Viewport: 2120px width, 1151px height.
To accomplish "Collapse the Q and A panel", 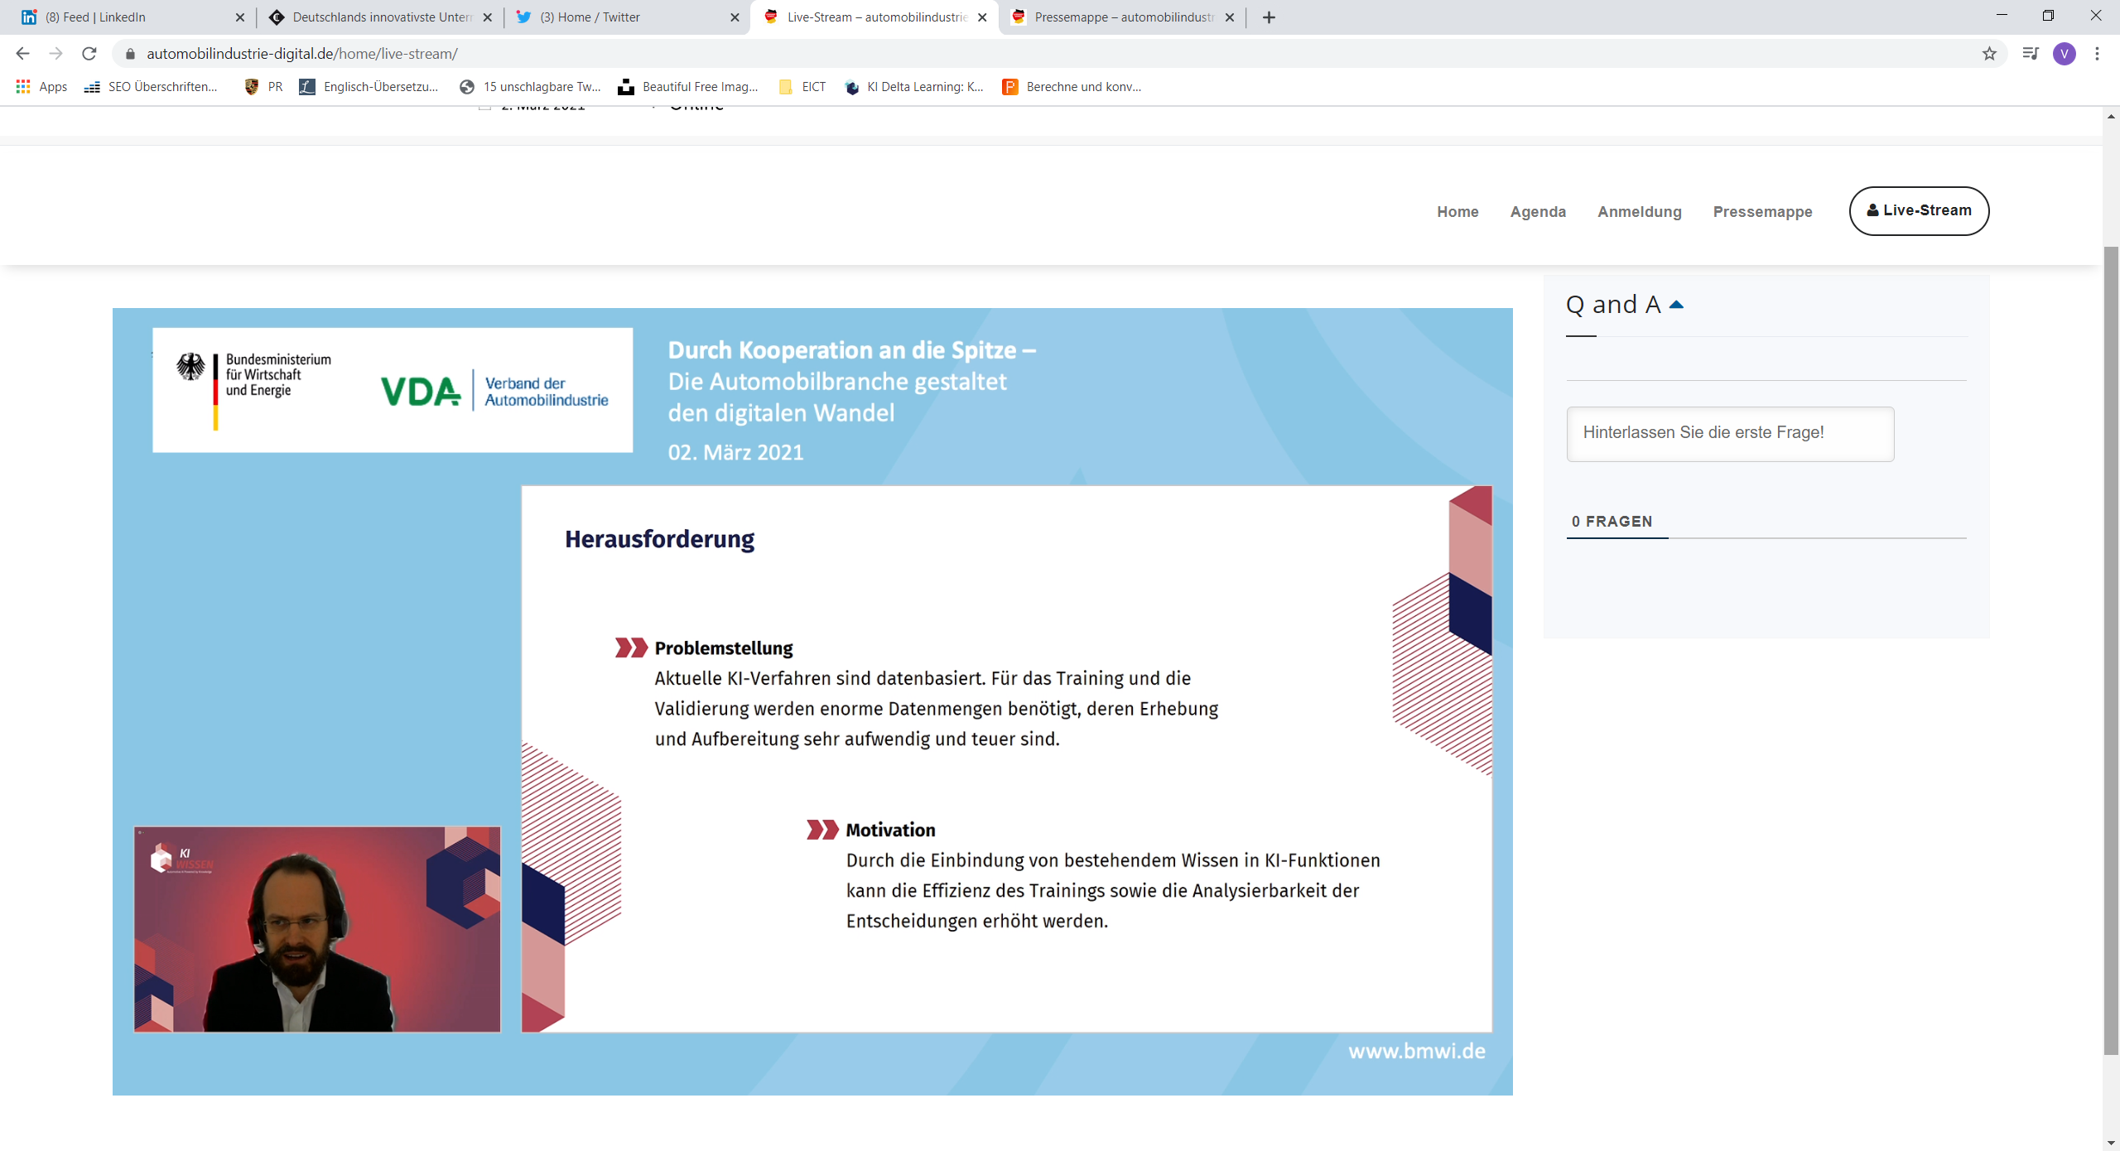I will [1676, 305].
